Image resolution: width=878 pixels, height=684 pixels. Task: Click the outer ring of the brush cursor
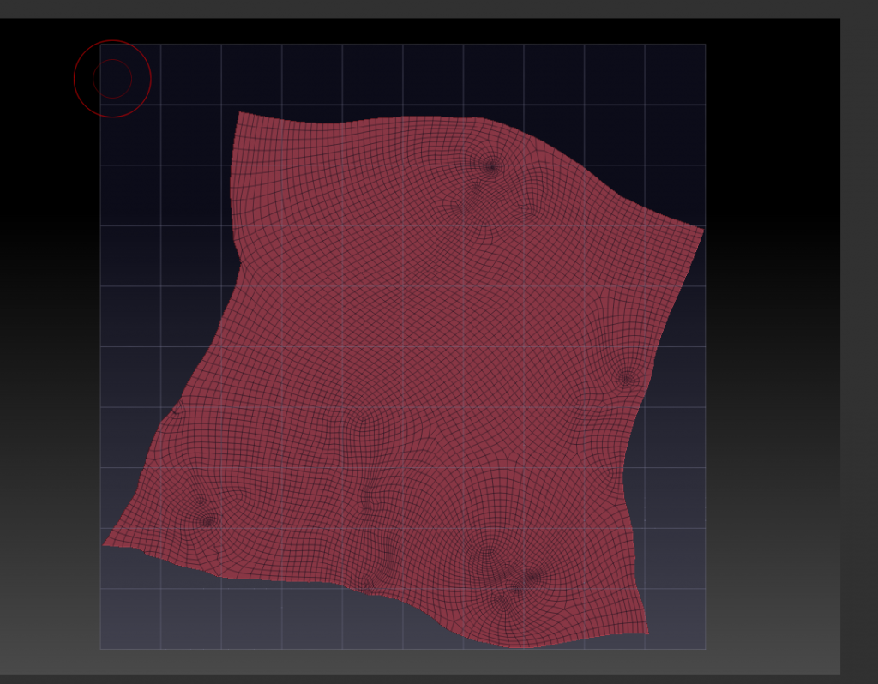tap(151, 79)
